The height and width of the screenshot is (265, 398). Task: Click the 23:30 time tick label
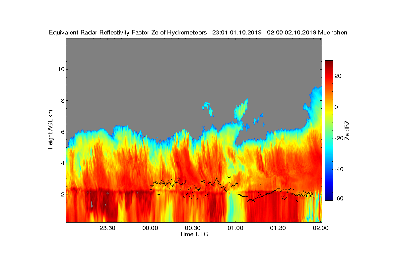click(x=107, y=228)
